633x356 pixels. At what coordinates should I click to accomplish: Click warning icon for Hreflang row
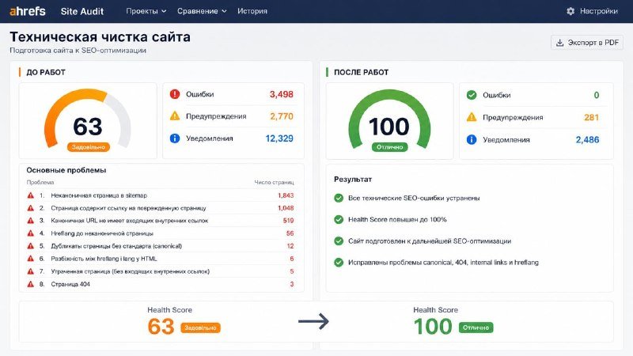(x=30, y=233)
